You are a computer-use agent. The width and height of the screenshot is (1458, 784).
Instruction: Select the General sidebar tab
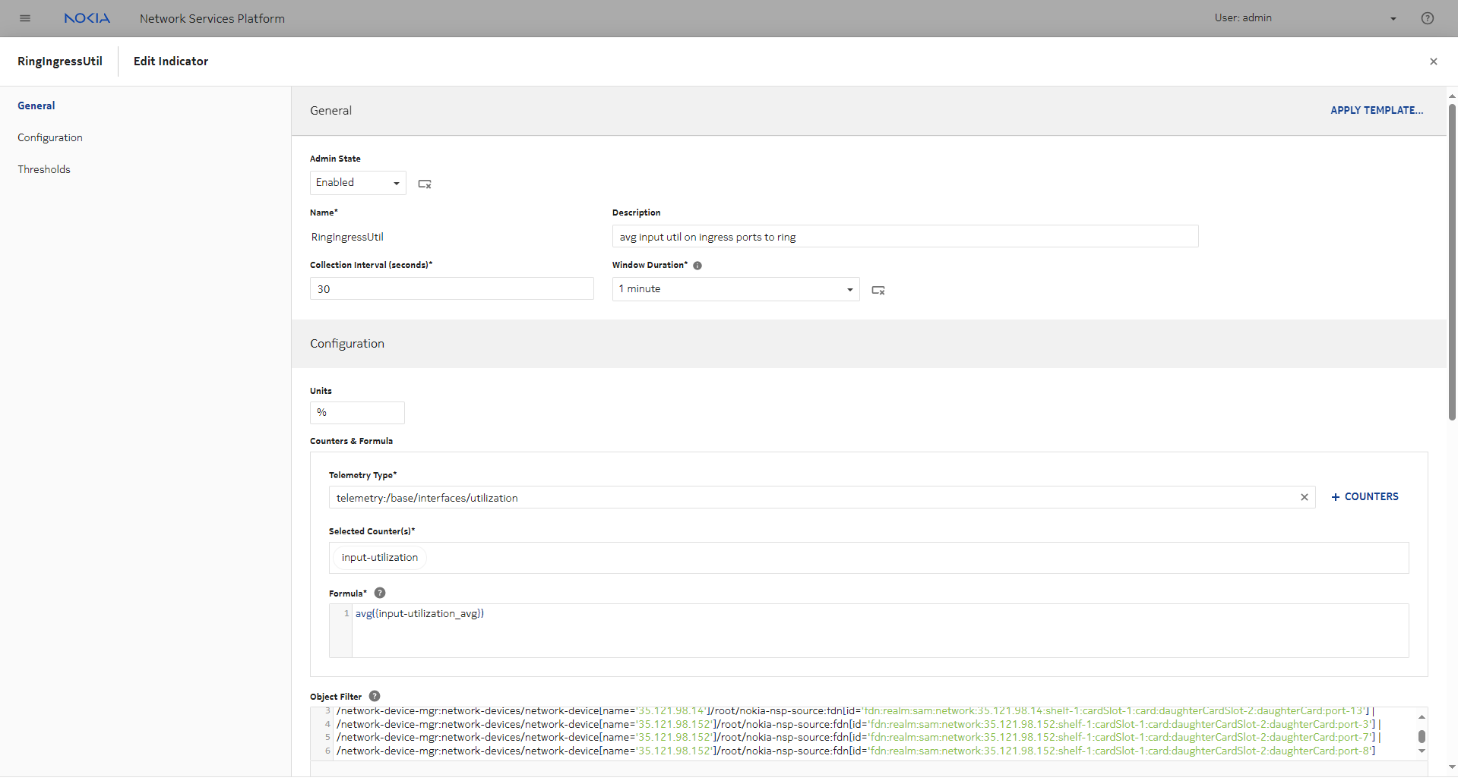[x=36, y=105]
